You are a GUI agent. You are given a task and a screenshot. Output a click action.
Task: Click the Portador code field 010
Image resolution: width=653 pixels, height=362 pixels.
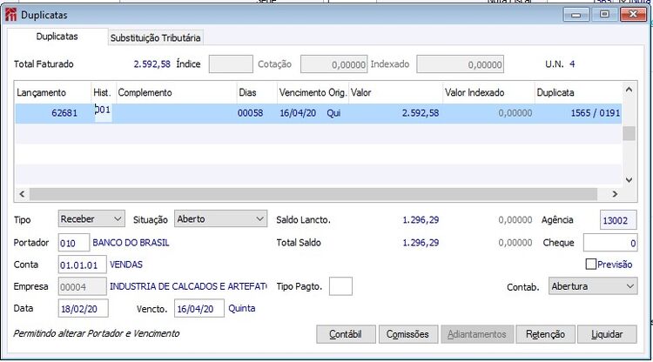point(74,243)
